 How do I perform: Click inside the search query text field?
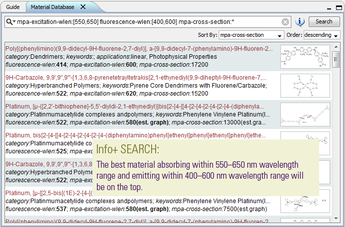pos(149,22)
